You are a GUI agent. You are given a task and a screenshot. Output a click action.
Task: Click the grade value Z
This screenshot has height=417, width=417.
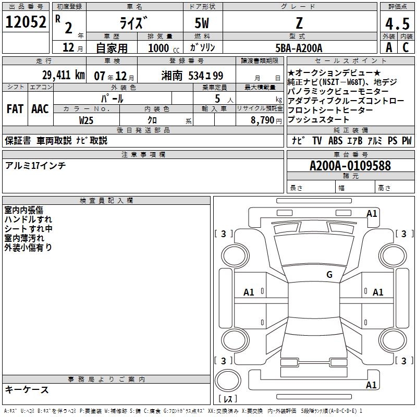299,23
